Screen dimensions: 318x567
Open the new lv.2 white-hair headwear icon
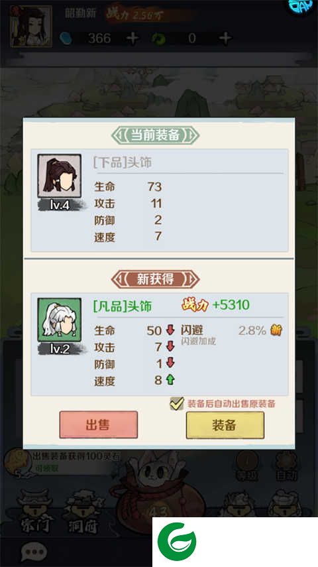coord(59,320)
